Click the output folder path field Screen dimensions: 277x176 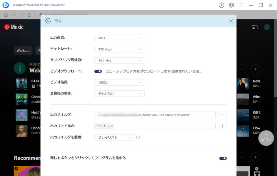click(155, 115)
